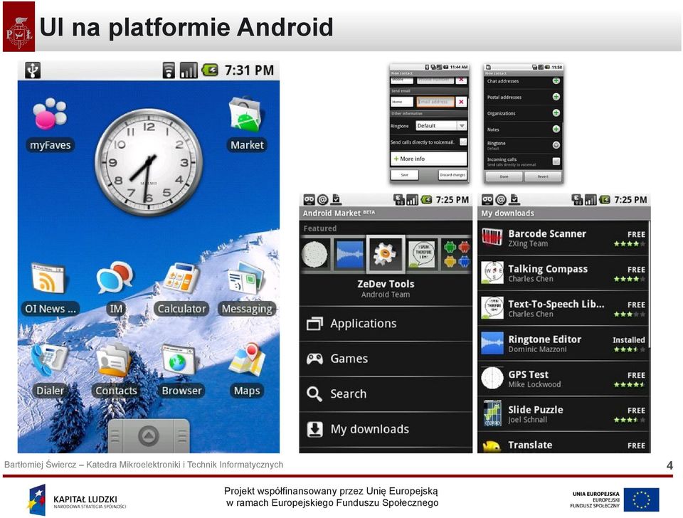
Task: Tap email icon in Market status bar
Action: click(x=322, y=200)
